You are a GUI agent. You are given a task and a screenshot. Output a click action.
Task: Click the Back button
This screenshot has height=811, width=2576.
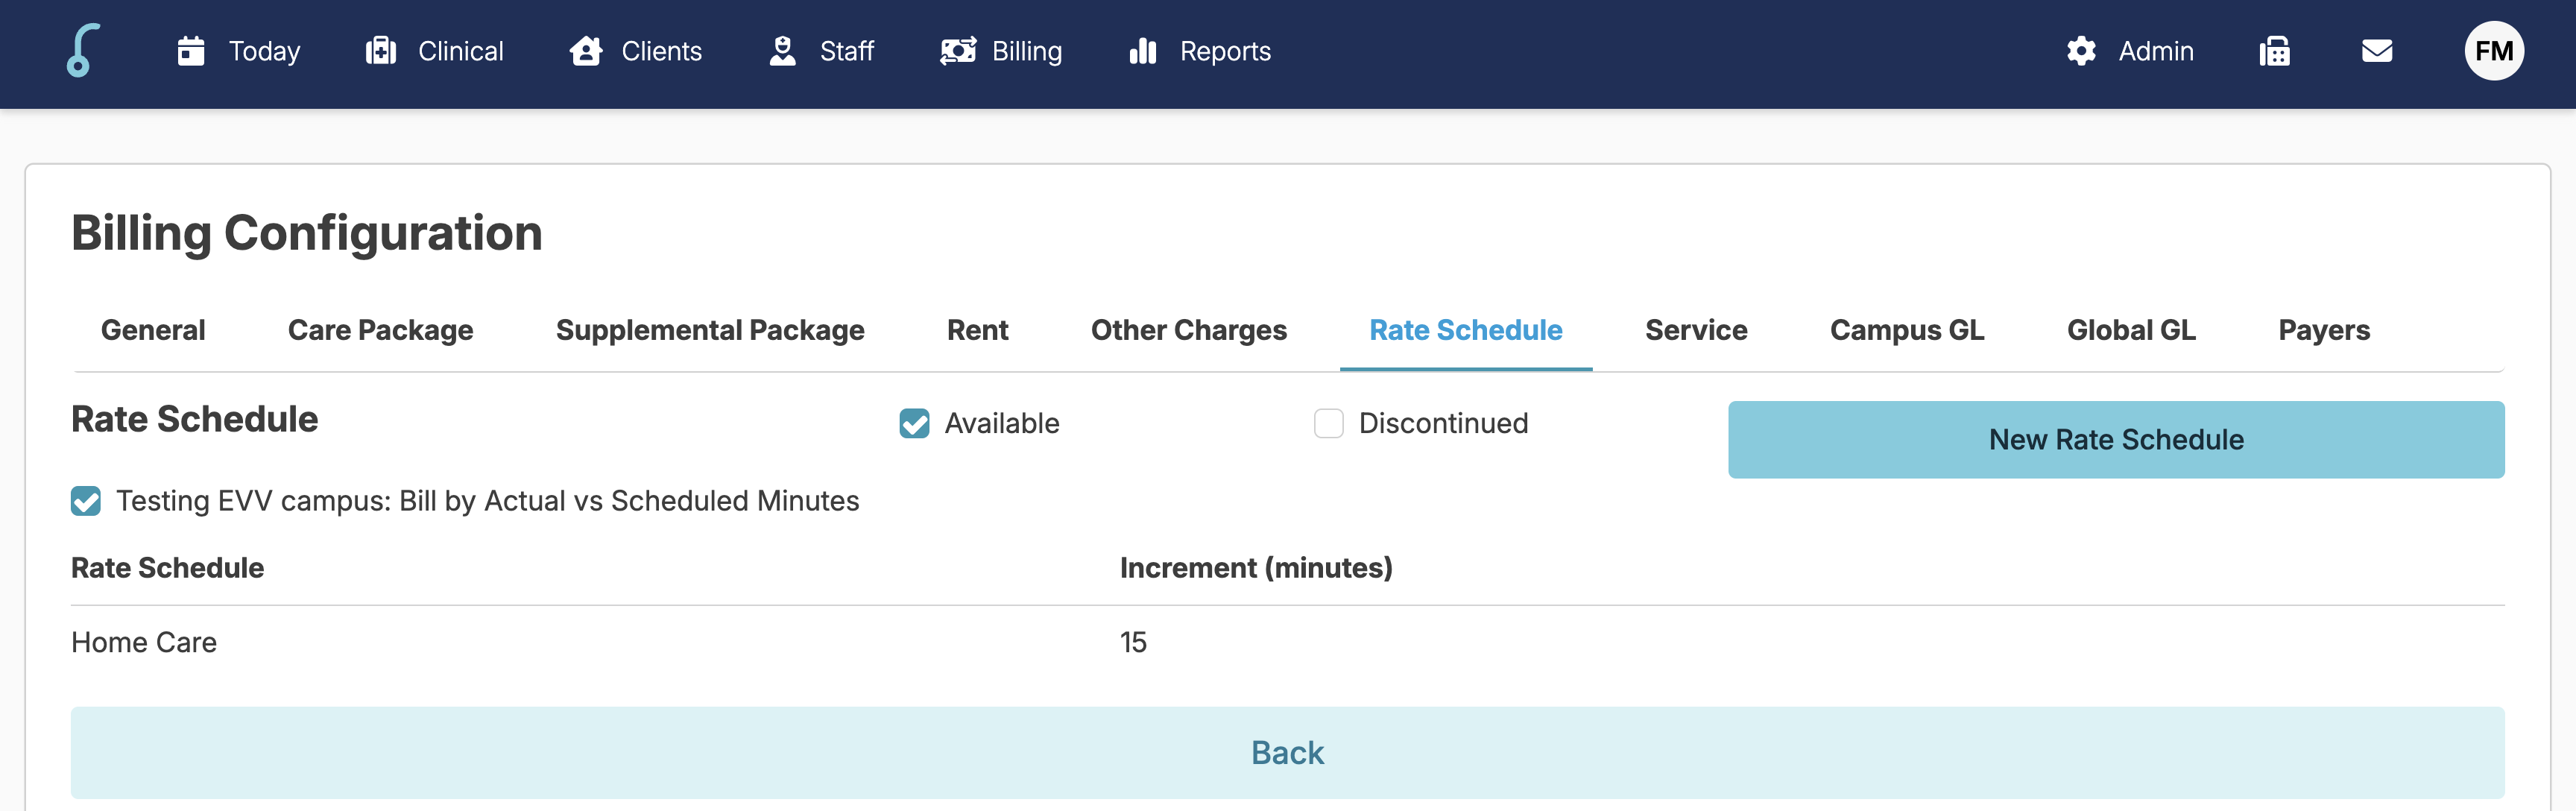[x=1287, y=752]
